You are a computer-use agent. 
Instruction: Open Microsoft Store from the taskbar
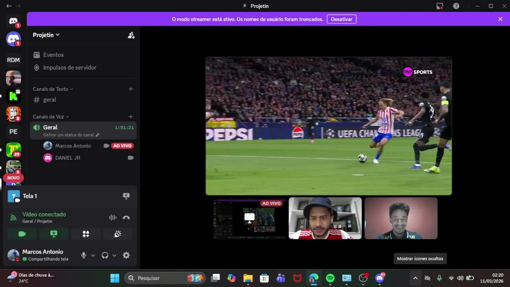264,278
